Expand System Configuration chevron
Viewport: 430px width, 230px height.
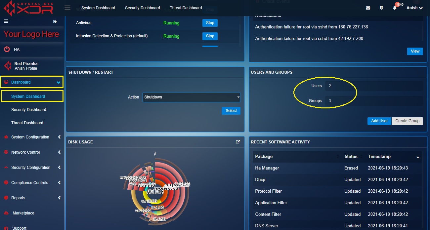(x=59, y=137)
